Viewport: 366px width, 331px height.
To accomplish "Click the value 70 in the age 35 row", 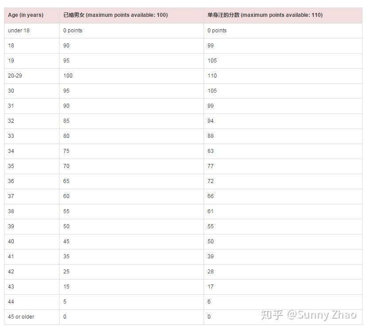I will 66,166.
